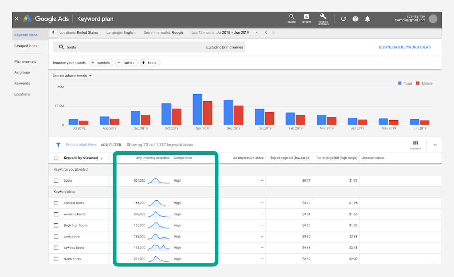Open the date range dropdown arrow
454x277 pixels.
pos(257,33)
